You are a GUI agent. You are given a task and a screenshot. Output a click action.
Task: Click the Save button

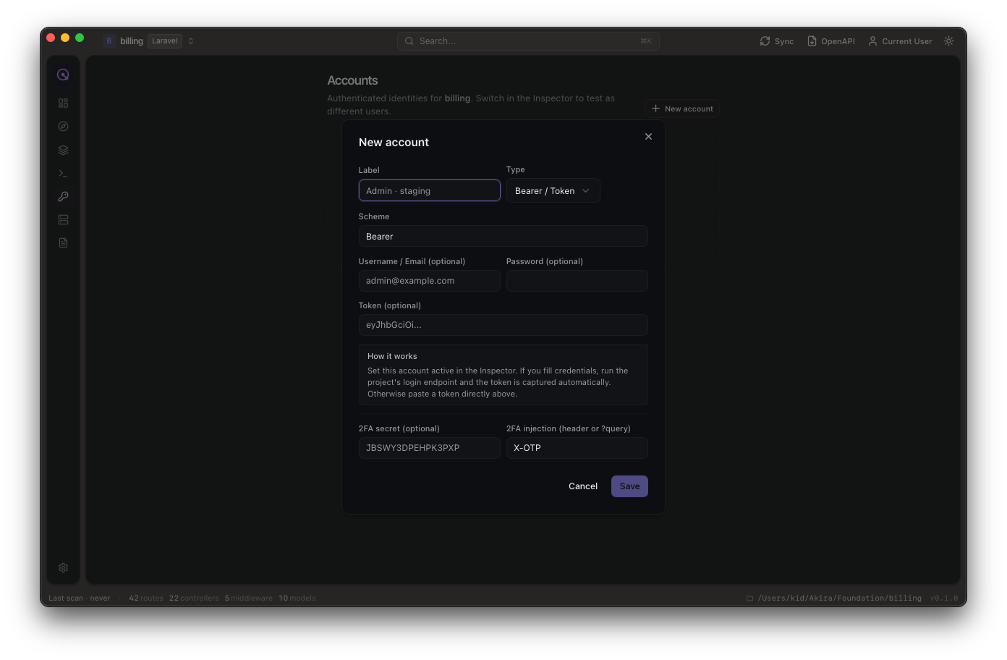tap(629, 486)
